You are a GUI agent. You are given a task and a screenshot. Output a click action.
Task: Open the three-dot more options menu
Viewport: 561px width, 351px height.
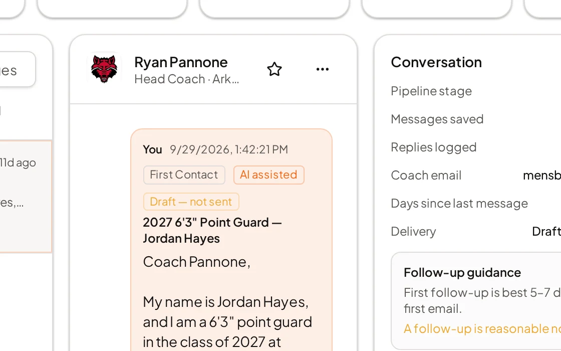tap(323, 69)
